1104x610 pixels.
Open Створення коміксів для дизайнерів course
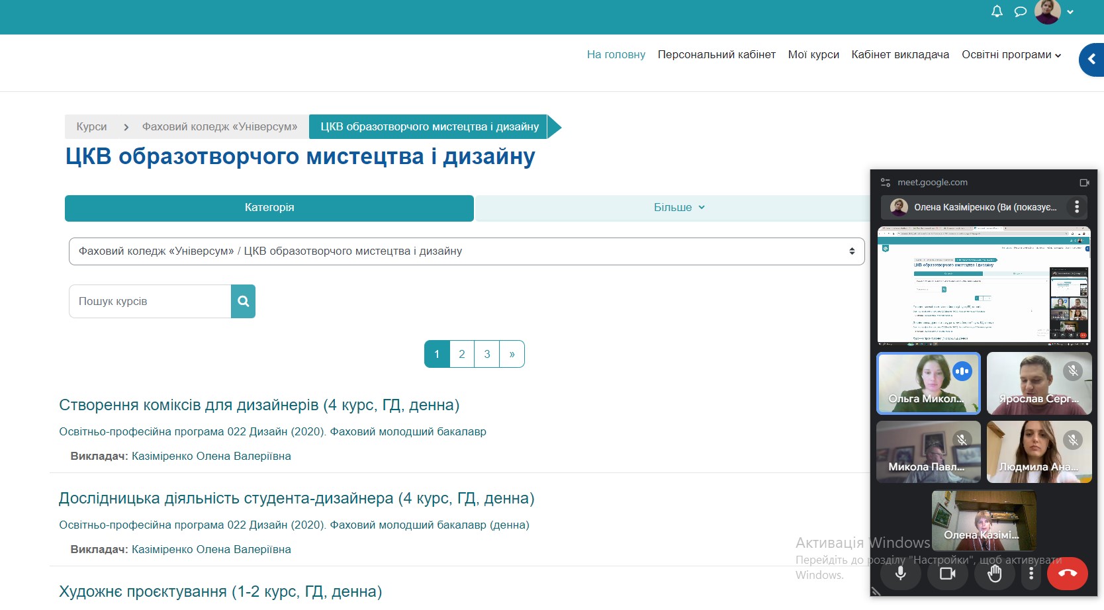pyautogui.click(x=259, y=405)
